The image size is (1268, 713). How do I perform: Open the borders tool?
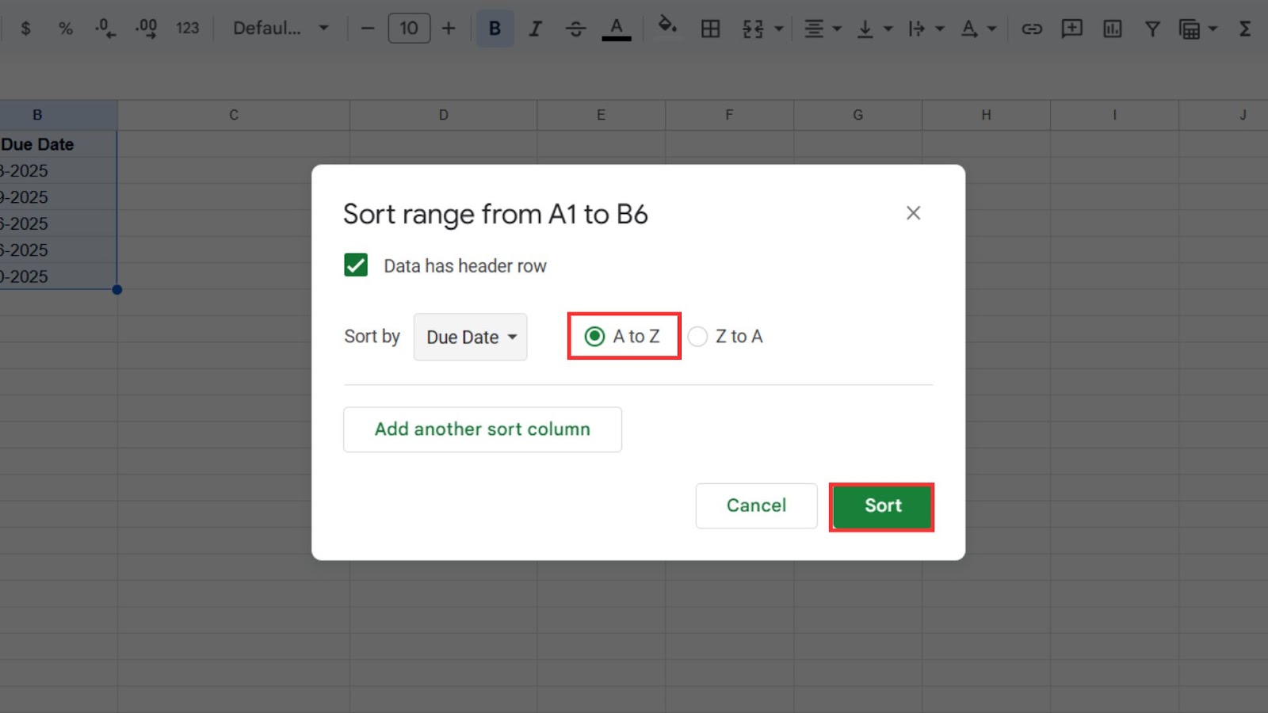click(x=710, y=28)
